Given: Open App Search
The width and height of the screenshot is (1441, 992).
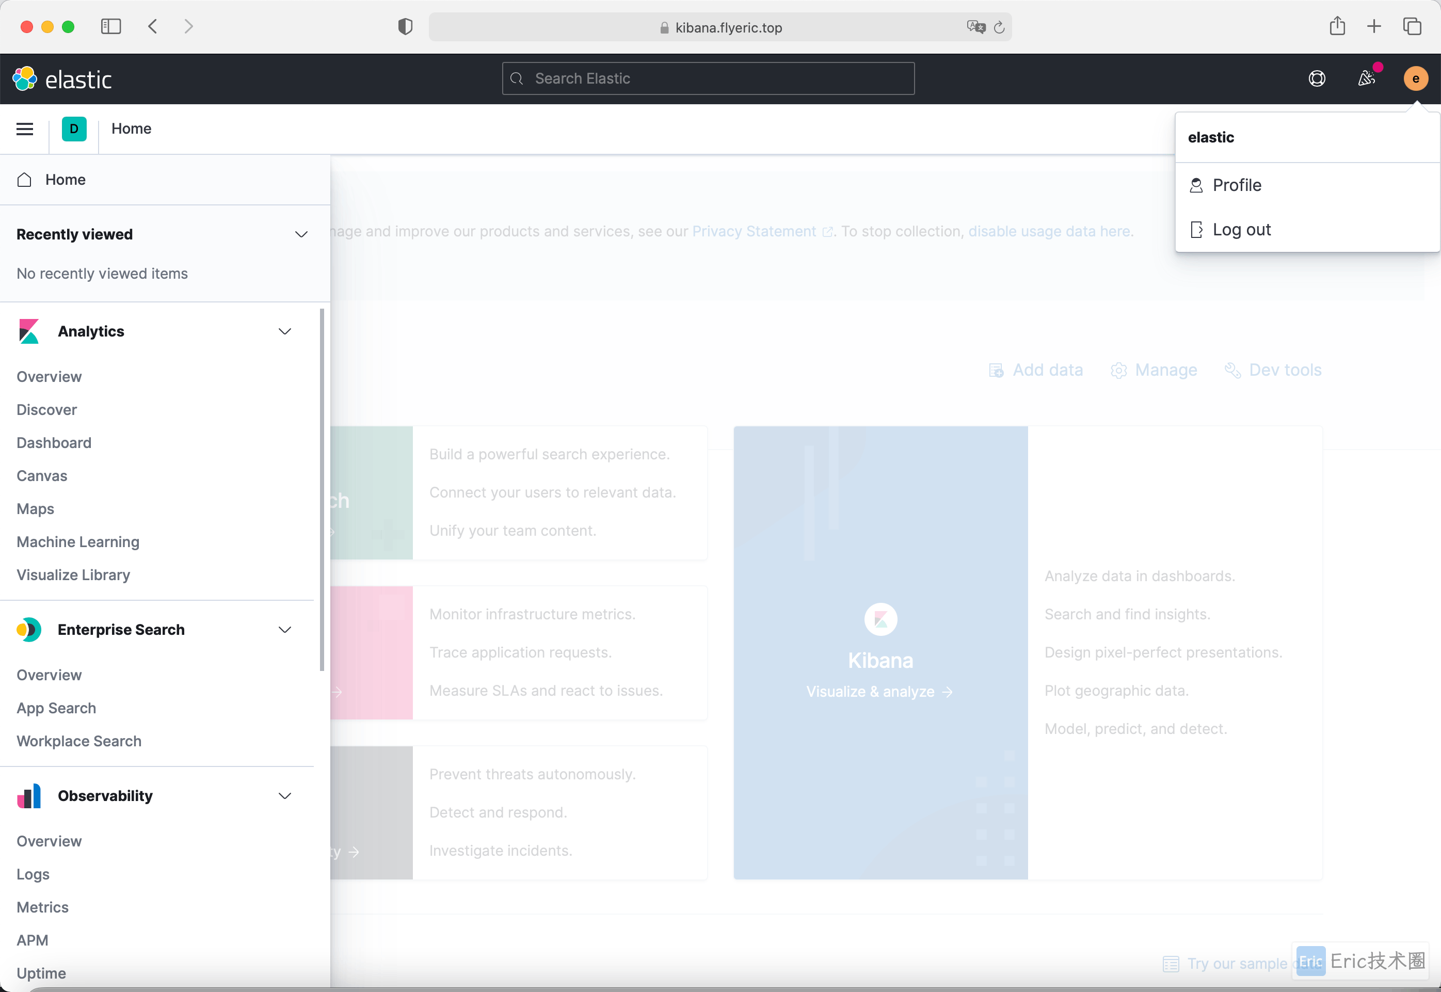Looking at the screenshot, I should click(57, 708).
